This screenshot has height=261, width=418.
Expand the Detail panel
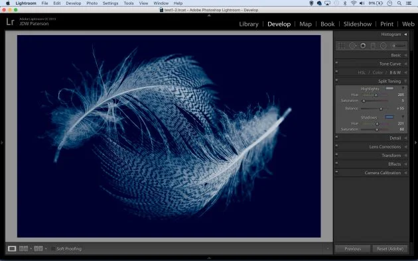(405, 138)
